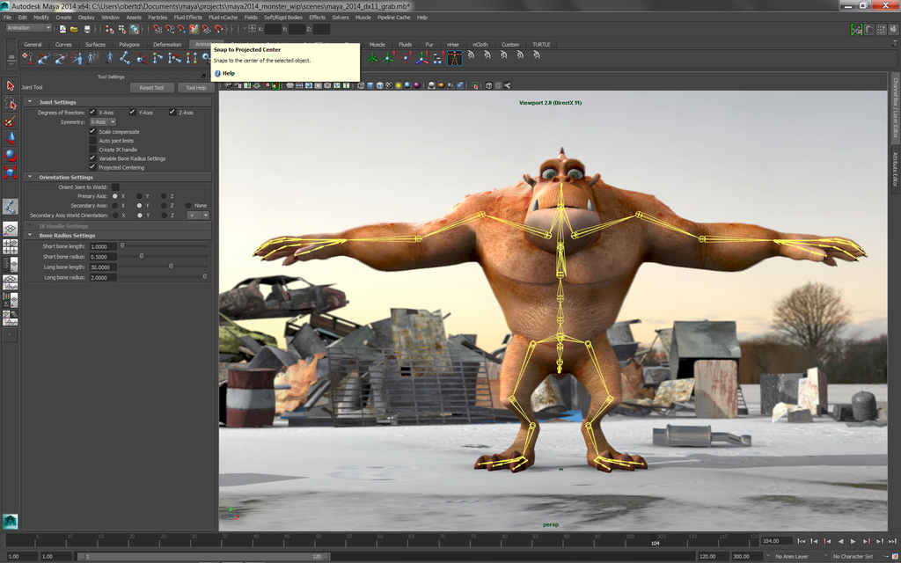This screenshot has height=563, width=901.
Task: Click the New Scene icon
Action: (x=62, y=29)
